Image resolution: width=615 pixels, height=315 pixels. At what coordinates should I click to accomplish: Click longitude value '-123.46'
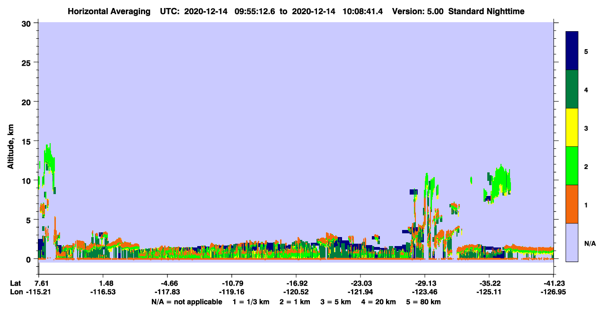(424, 292)
